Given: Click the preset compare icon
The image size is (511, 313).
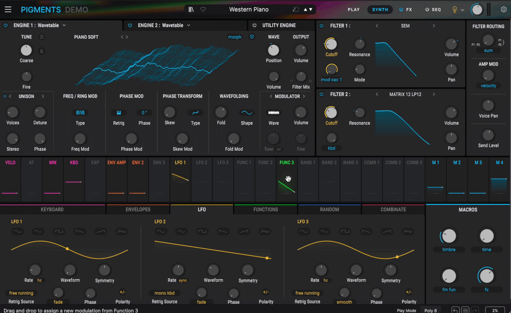Looking at the screenshot, I should pyautogui.click(x=296, y=10).
